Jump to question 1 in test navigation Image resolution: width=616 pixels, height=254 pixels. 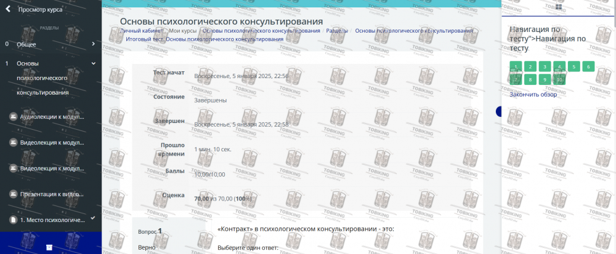(x=515, y=66)
